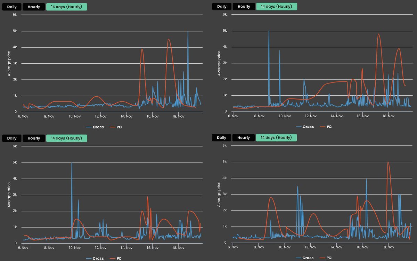Image resolution: width=417 pixels, height=261 pixels.
Task: Toggle the PC series in the top-right legend
Action: pos(327,127)
